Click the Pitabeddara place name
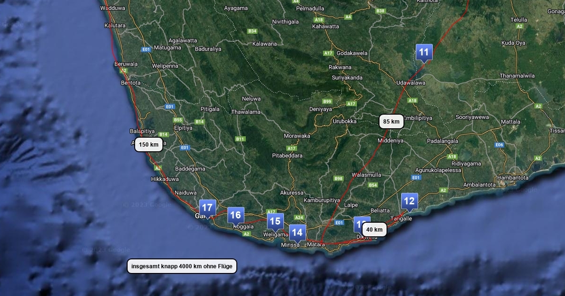The width and height of the screenshot is (565, 296). coord(287,156)
